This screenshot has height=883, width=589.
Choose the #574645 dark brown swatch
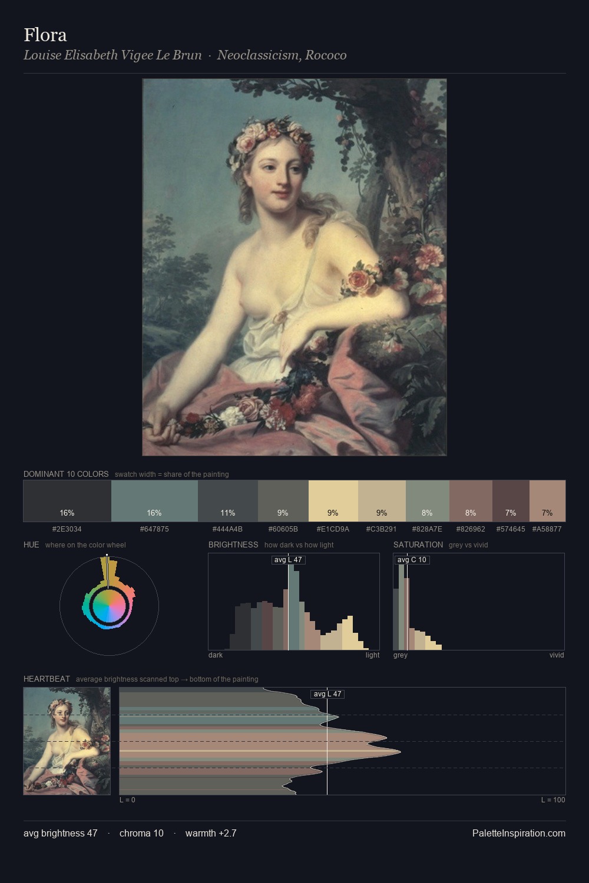pyautogui.click(x=511, y=501)
